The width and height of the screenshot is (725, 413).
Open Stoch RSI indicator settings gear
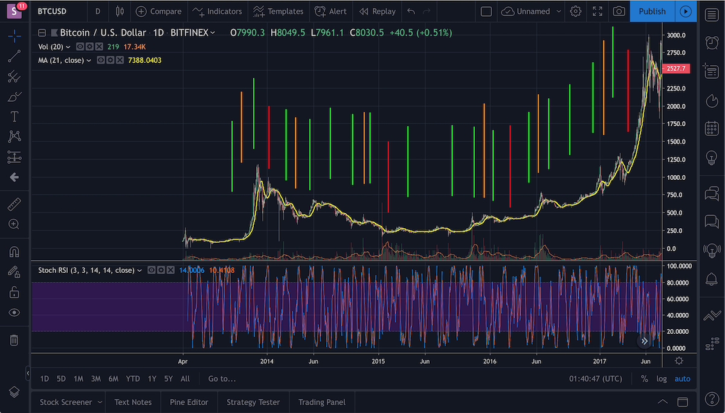pos(161,271)
